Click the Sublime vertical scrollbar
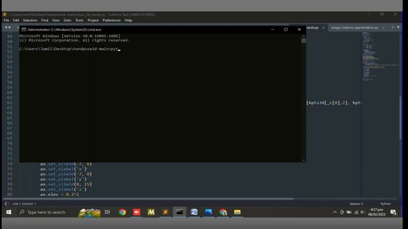 (x=400, y=118)
